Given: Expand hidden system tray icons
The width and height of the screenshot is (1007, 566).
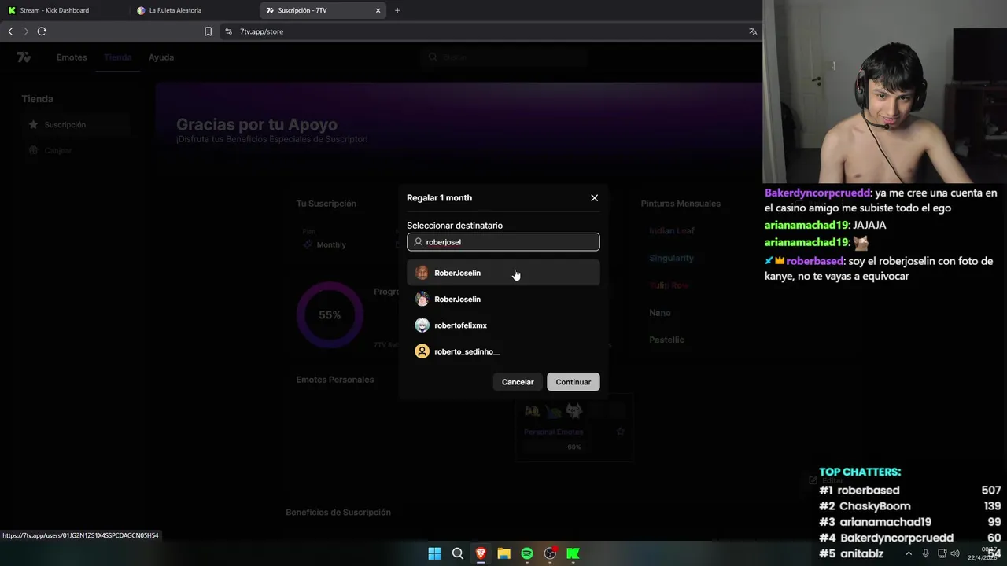Looking at the screenshot, I should tap(909, 553).
